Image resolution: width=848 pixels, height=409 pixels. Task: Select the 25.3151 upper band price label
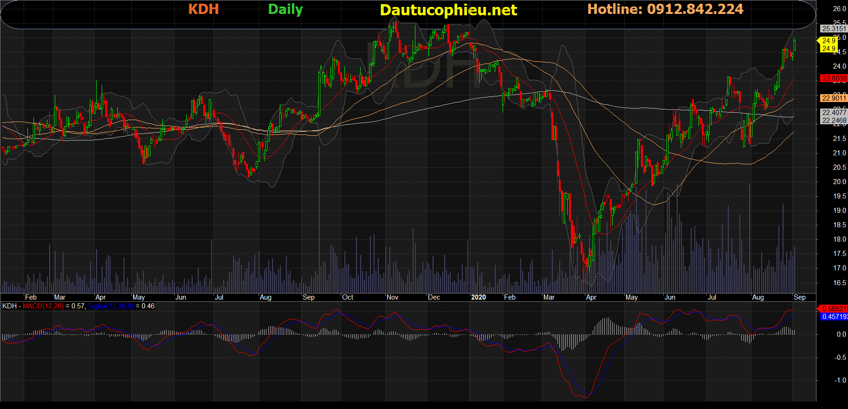834,29
